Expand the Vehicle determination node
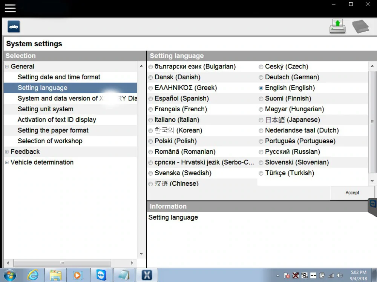 point(7,162)
